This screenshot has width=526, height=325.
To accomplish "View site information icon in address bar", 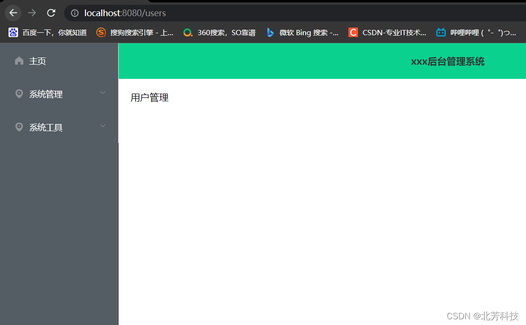I will point(75,13).
